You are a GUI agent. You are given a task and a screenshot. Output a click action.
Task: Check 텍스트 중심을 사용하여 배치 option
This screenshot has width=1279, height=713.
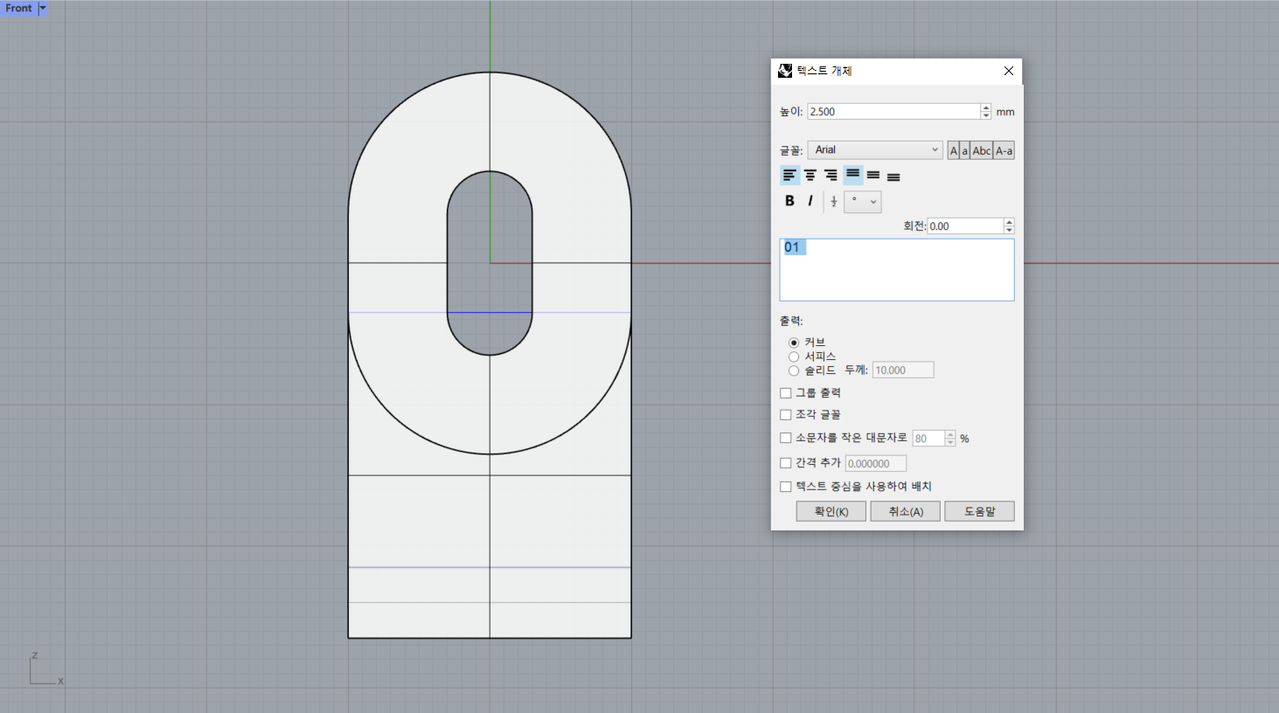[x=786, y=487]
